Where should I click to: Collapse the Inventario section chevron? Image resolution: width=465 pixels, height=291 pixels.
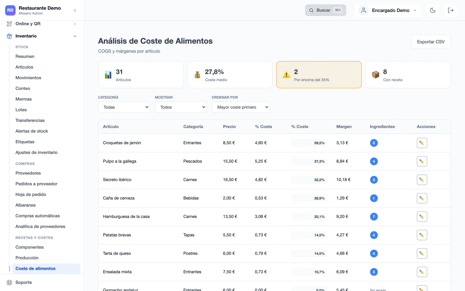pyautogui.click(x=75, y=36)
